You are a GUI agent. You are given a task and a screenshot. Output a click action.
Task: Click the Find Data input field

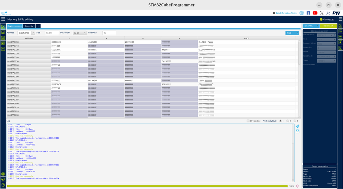109,33
